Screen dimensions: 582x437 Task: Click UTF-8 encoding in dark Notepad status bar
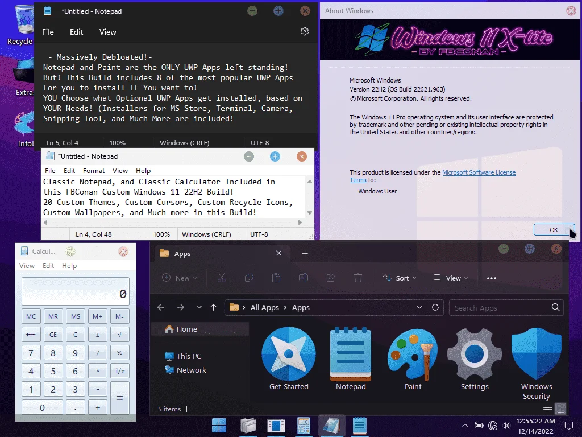point(260,143)
